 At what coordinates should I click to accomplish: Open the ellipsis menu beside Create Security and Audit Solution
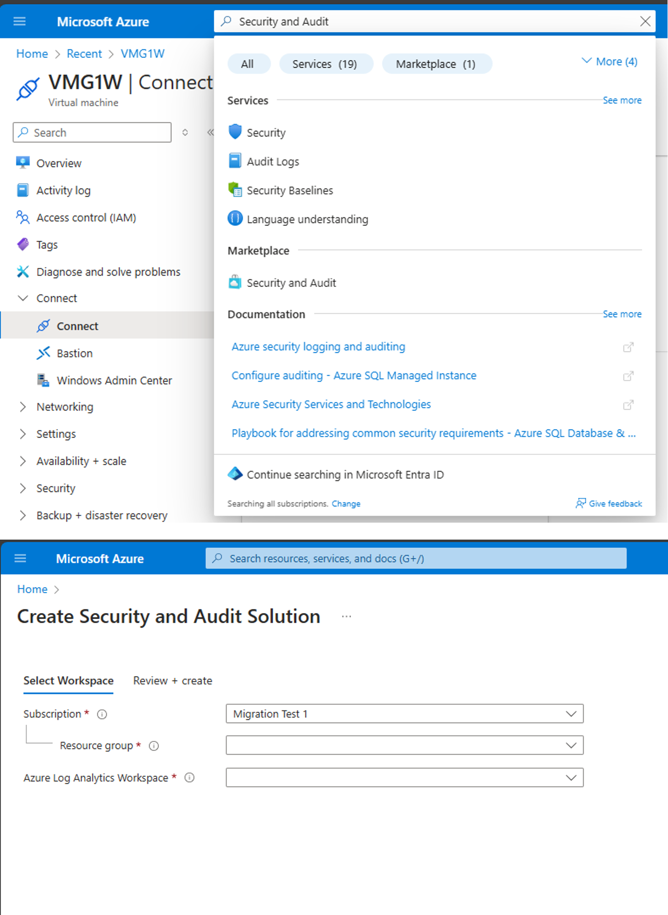tap(346, 616)
